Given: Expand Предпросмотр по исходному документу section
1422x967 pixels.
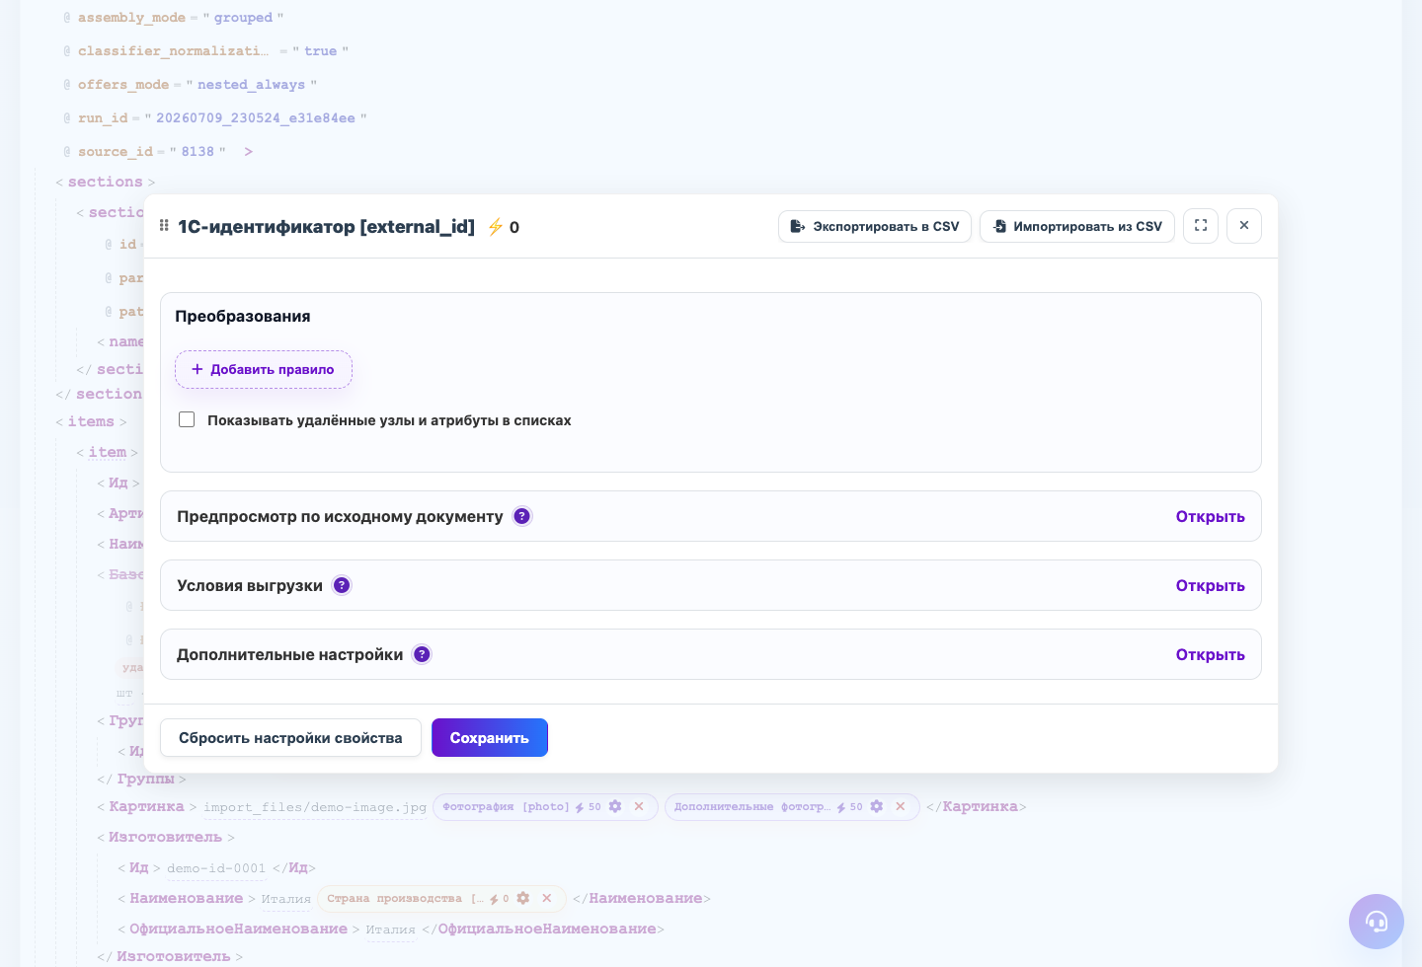Looking at the screenshot, I should [1210, 516].
